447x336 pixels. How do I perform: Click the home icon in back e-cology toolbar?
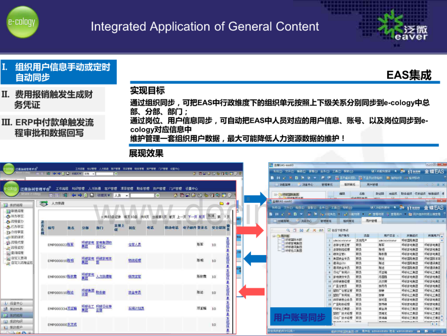194,173
